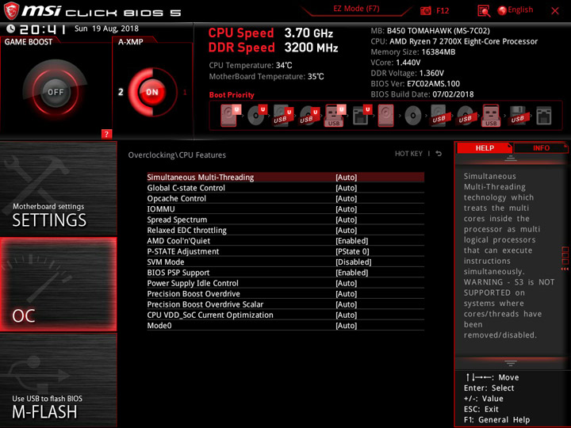Screen dimensions: 571x428
Task: Select the legacy USB key boot icon
Action: pos(491,116)
